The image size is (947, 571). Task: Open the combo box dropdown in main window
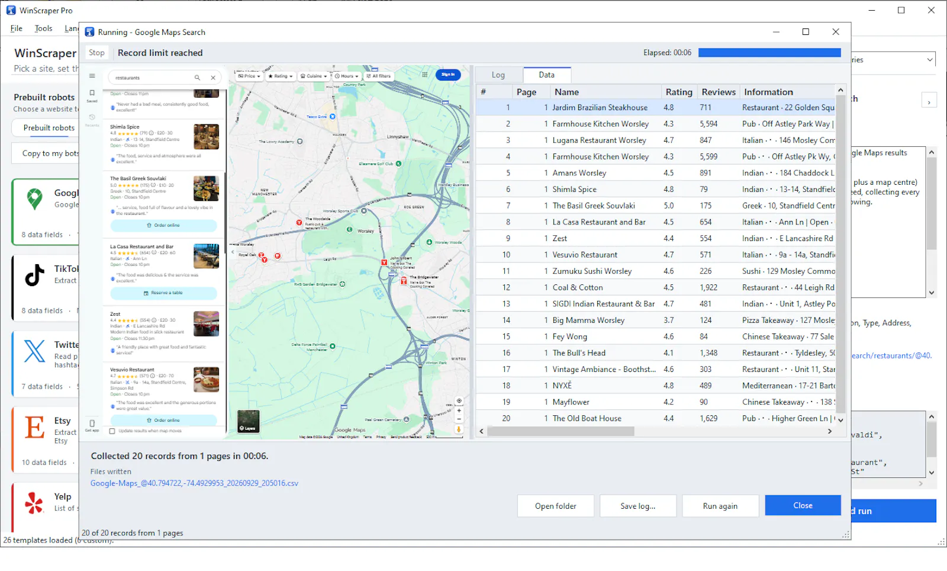(x=930, y=60)
